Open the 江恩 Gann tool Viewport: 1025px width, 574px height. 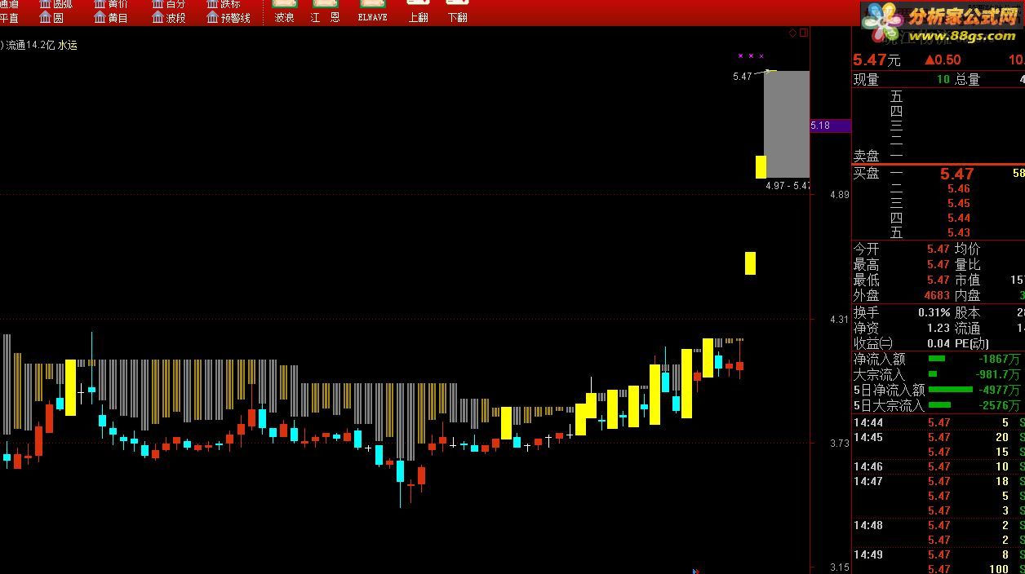click(x=325, y=11)
